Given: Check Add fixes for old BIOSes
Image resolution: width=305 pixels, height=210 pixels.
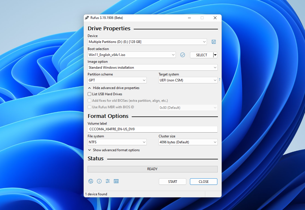Looking at the screenshot, I should click(x=89, y=100).
